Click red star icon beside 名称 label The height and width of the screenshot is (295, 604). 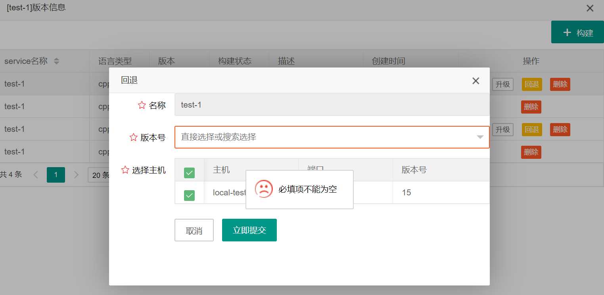tap(142, 105)
